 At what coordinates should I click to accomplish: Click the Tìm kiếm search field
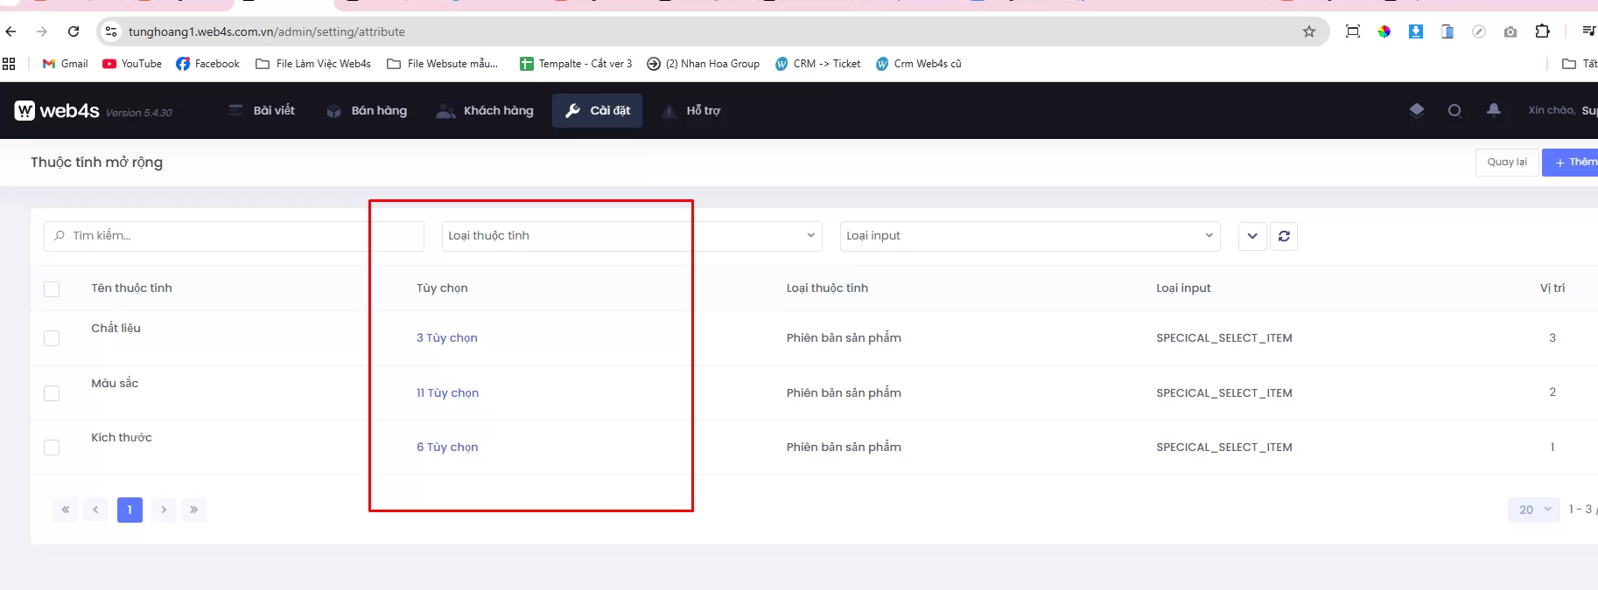click(x=233, y=236)
